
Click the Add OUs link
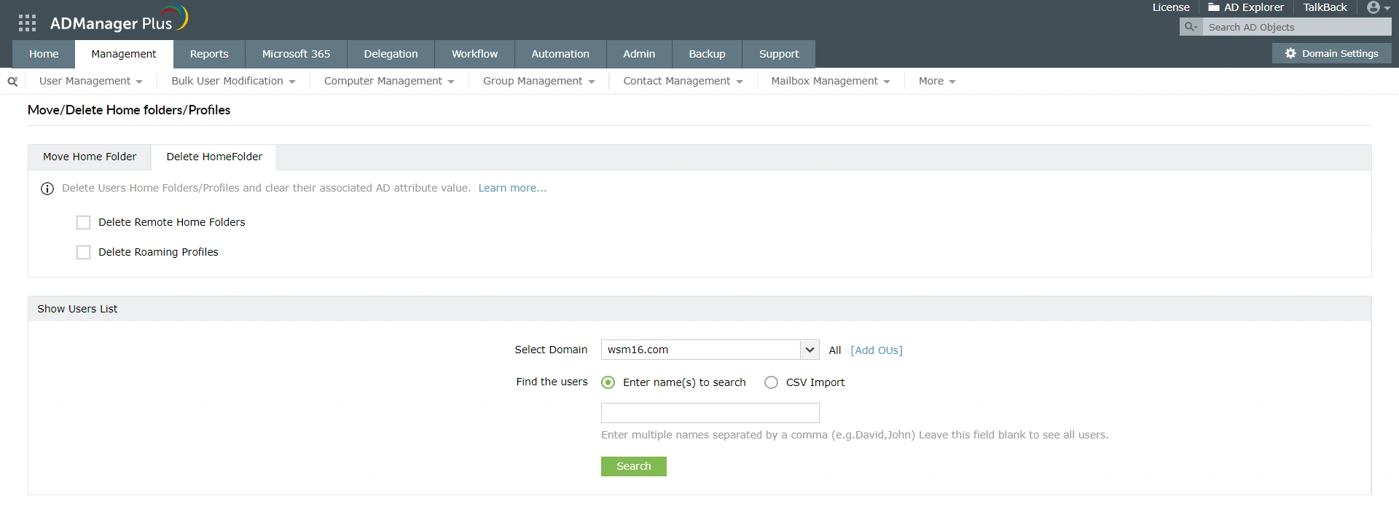[876, 350]
